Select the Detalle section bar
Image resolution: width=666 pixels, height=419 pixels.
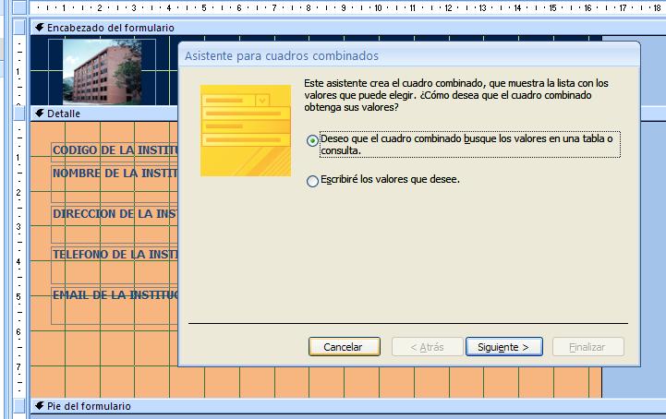point(103,114)
